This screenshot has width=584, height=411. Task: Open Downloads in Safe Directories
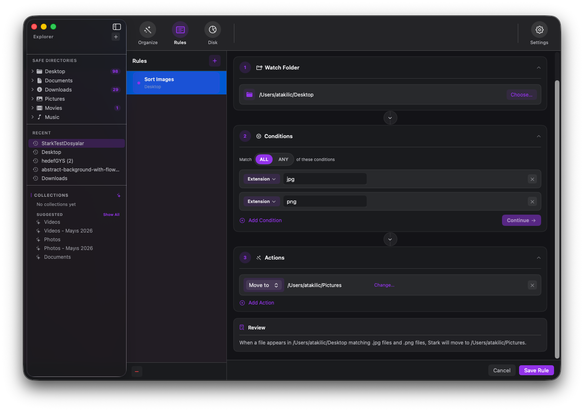58,90
